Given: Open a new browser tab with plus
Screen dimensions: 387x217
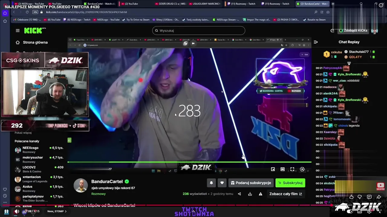Looking at the screenshot, I should pos(333,4).
